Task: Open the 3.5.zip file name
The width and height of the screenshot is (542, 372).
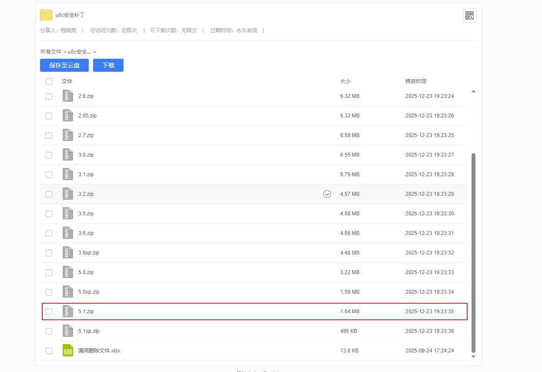Action: pyautogui.click(x=86, y=214)
